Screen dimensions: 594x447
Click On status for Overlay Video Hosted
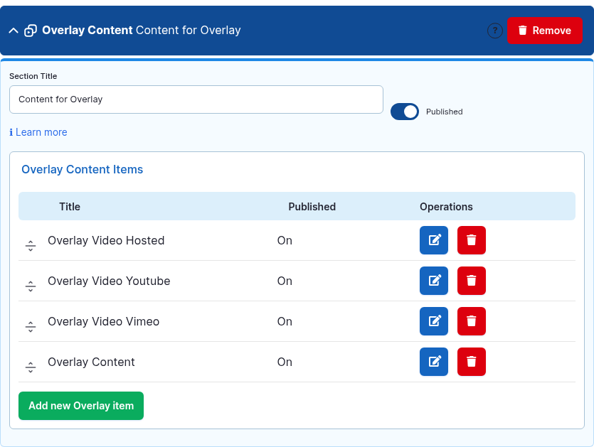point(285,241)
